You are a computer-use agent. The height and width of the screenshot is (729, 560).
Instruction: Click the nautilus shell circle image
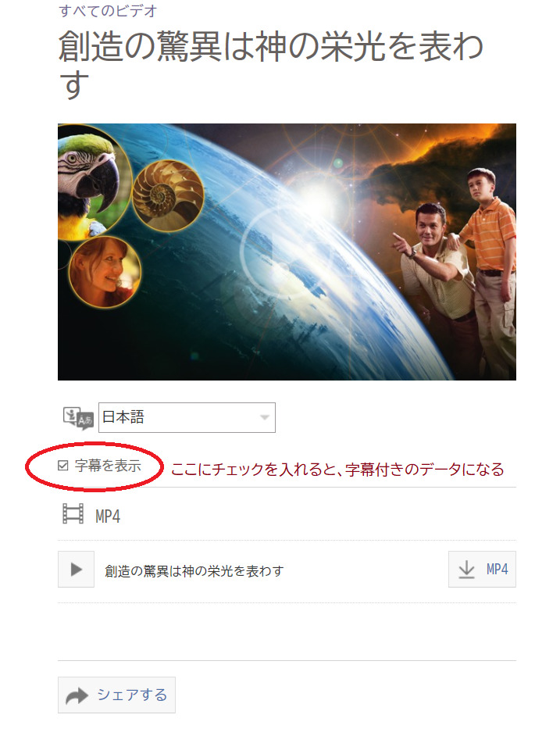tap(168, 196)
